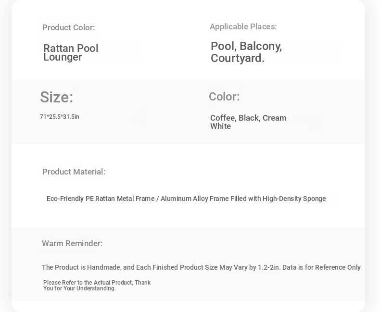Click the word Courtyard in applicable places

coord(238,59)
